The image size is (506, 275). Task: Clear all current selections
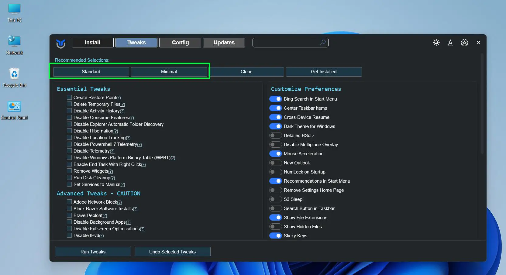[247, 72]
